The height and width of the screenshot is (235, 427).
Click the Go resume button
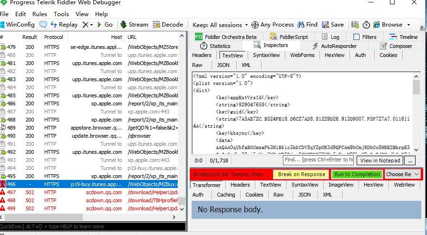(x=105, y=25)
